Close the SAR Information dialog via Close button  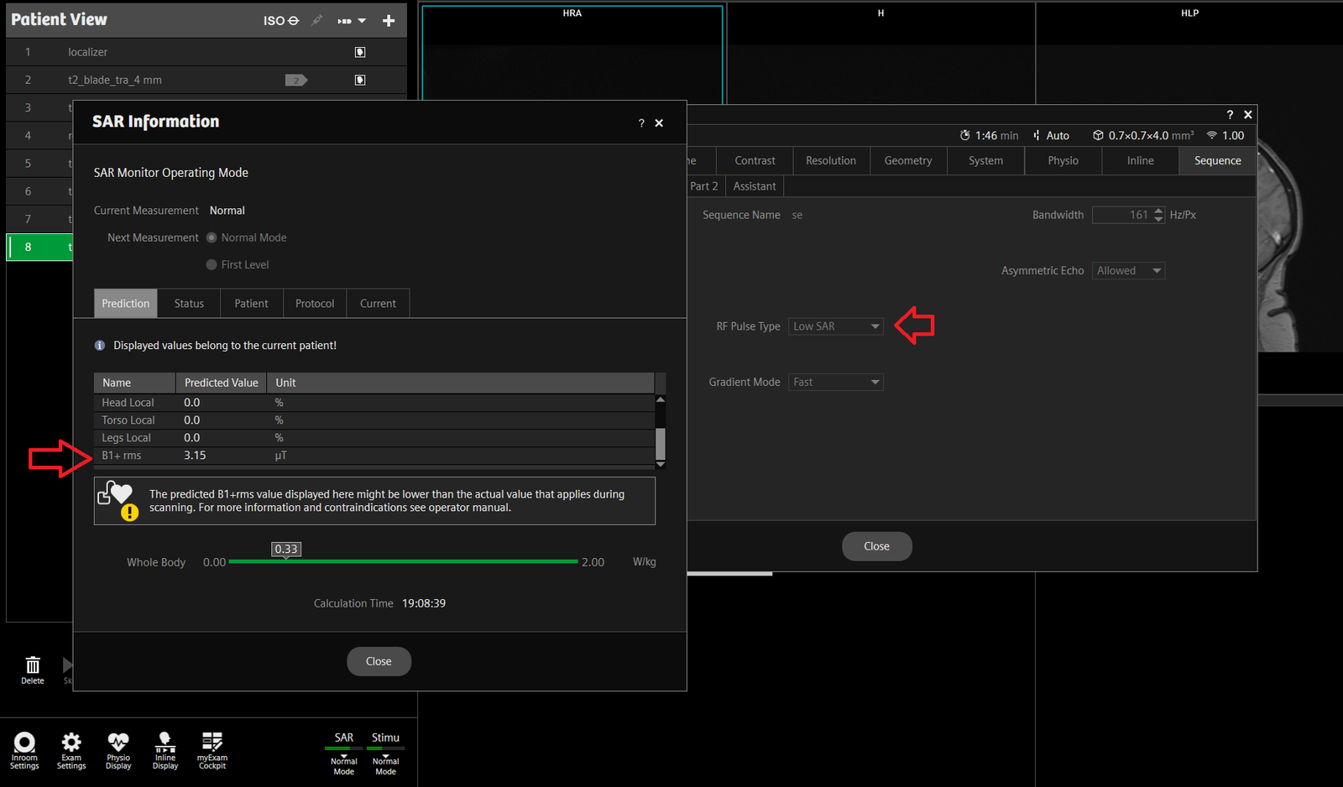(x=379, y=661)
